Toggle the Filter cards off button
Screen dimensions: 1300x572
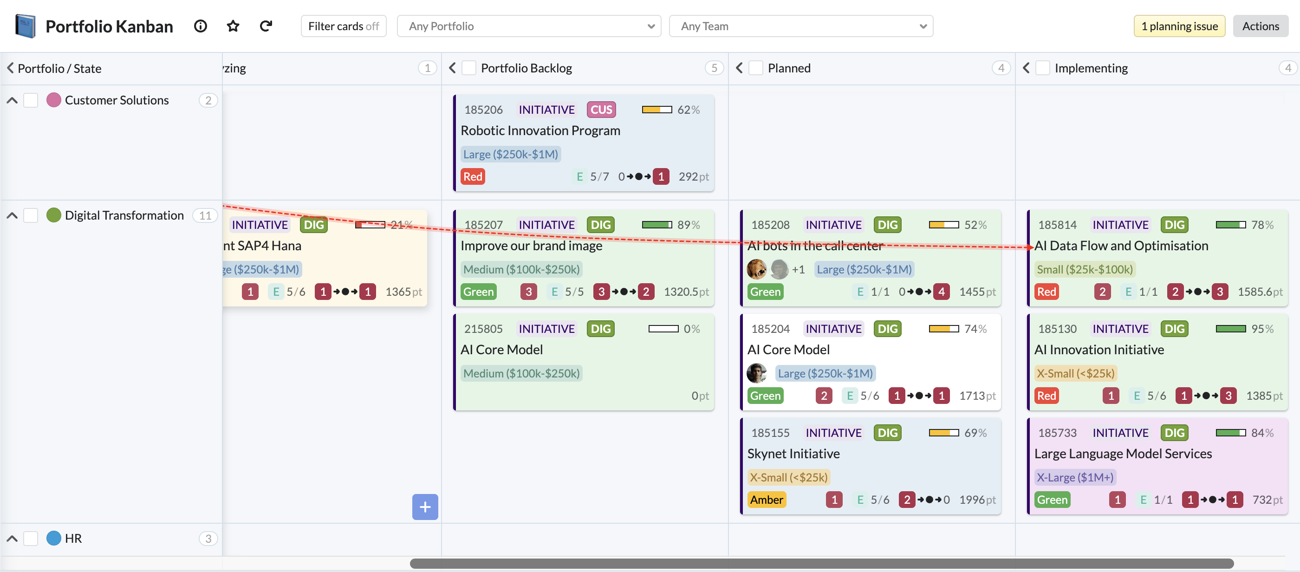pyautogui.click(x=343, y=26)
